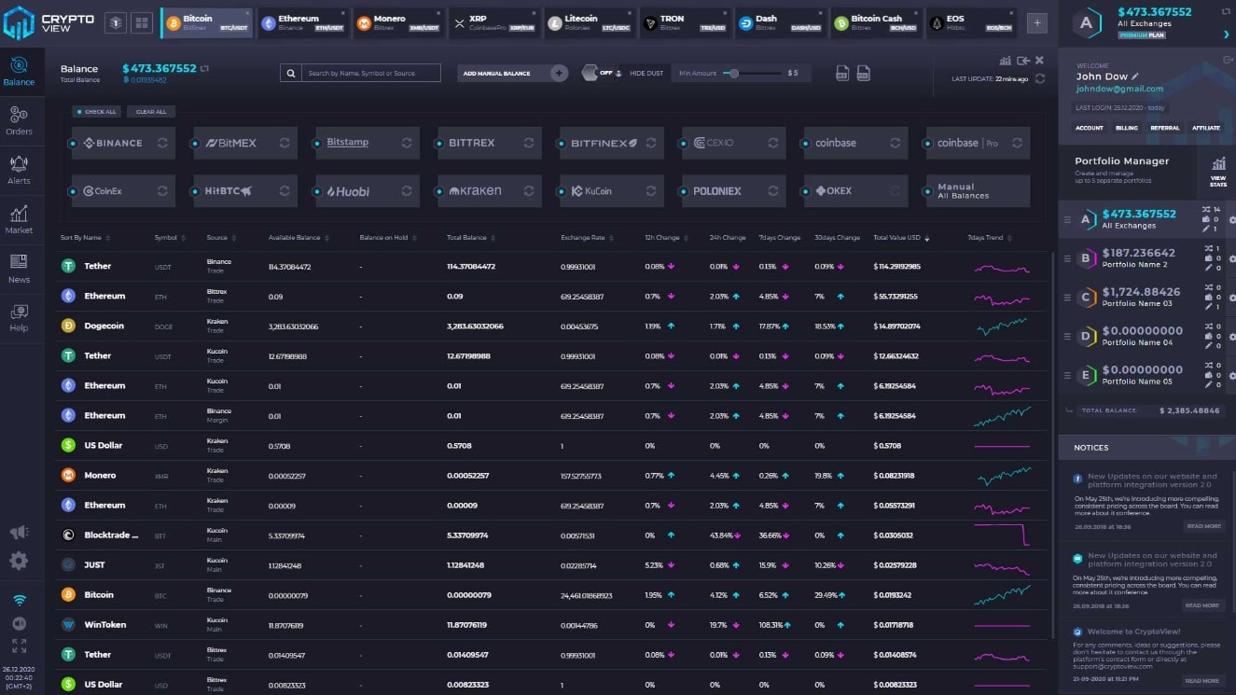Open settings via the gear icon in the sidebar

[19, 561]
